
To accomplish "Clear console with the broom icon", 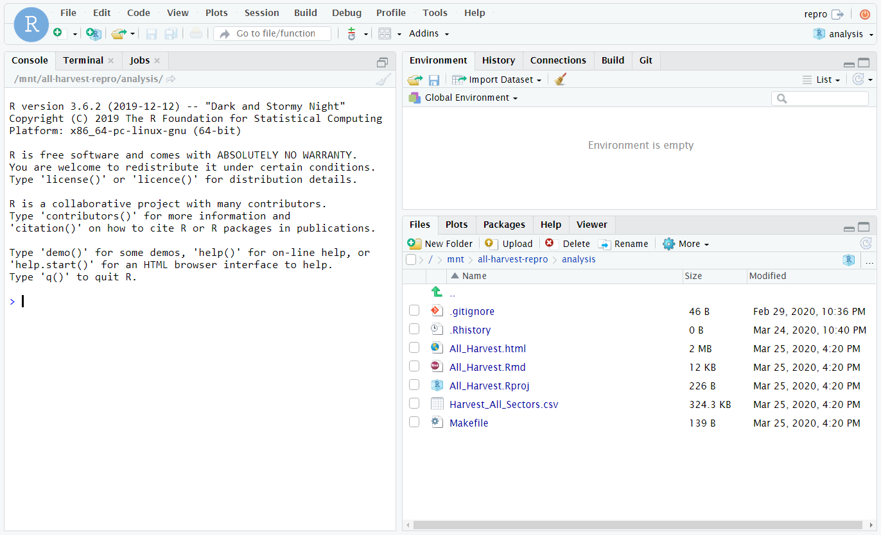I will coord(383,80).
